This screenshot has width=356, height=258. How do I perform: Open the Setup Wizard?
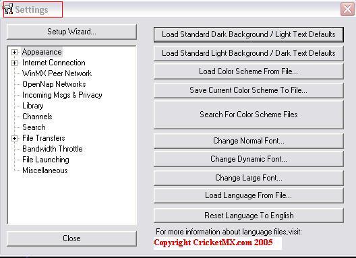point(71,32)
